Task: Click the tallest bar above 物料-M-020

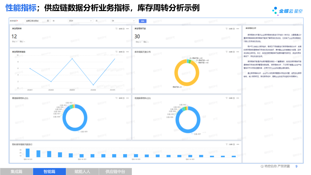Action: [28, 153]
